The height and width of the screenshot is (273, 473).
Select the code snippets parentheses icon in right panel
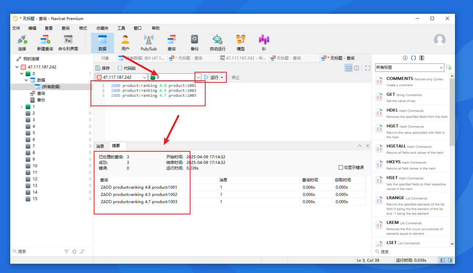[x=413, y=58]
